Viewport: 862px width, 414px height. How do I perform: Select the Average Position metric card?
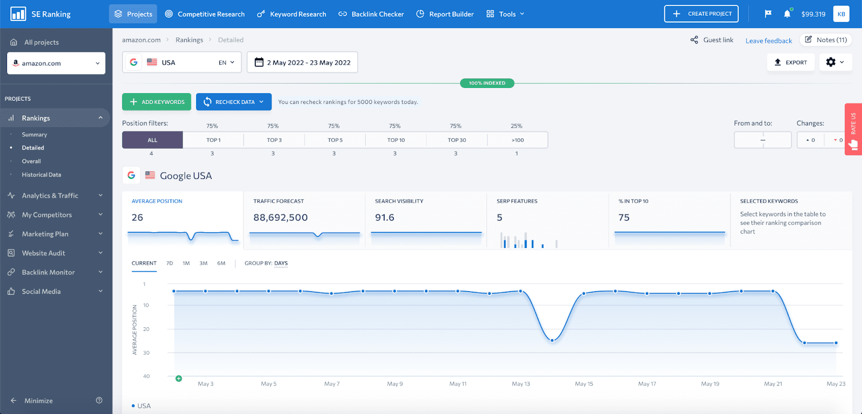click(183, 219)
